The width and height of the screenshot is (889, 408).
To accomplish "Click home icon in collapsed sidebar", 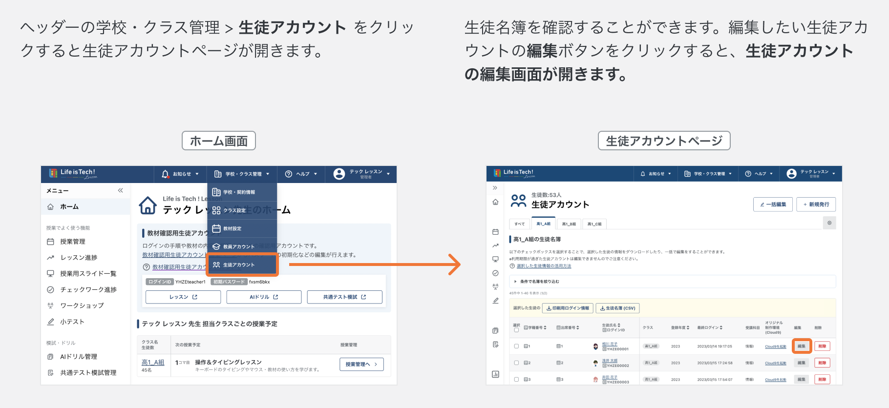I will tap(495, 202).
